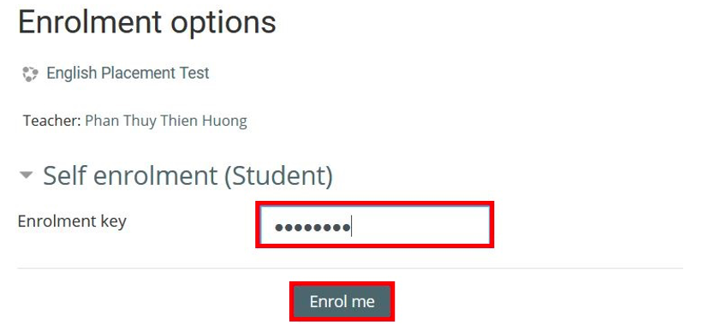This screenshot has height=331, width=702.
Task: Click the word Self in the section heading
Action: pos(64,174)
